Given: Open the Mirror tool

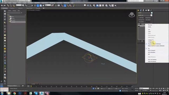Looking at the screenshot, I should [x=88, y=5].
